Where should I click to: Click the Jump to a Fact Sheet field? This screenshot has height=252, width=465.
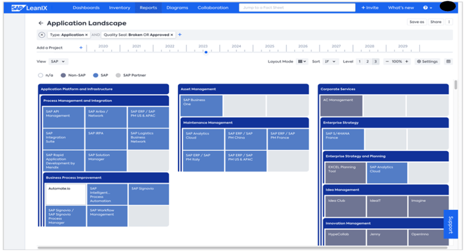(297, 8)
